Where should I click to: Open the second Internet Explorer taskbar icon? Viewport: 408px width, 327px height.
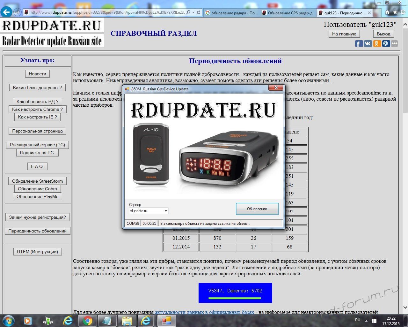(146, 320)
